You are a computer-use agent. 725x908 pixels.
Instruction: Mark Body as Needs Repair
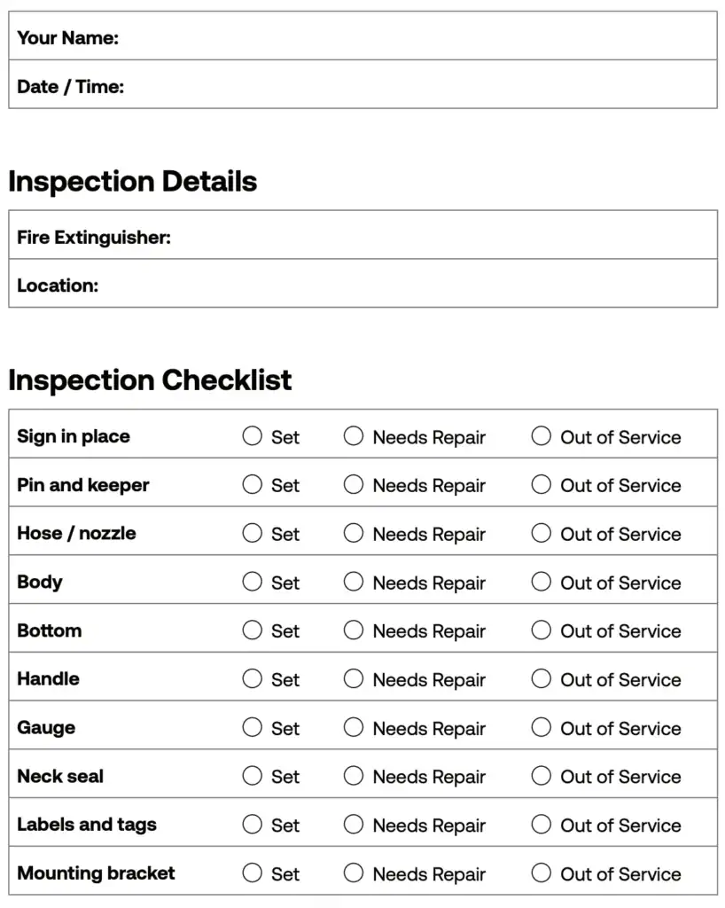[x=354, y=582]
